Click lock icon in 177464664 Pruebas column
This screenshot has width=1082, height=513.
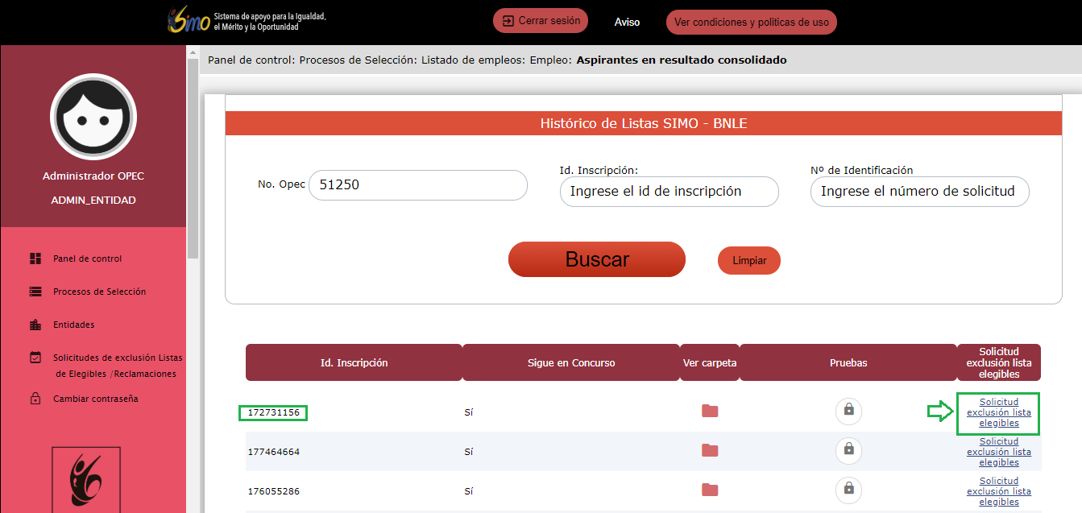coord(848,450)
